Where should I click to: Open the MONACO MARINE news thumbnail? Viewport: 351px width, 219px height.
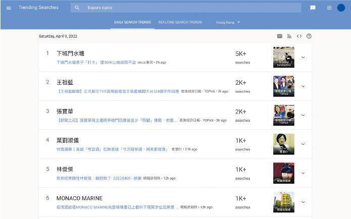pyautogui.click(x=284, y=202)
